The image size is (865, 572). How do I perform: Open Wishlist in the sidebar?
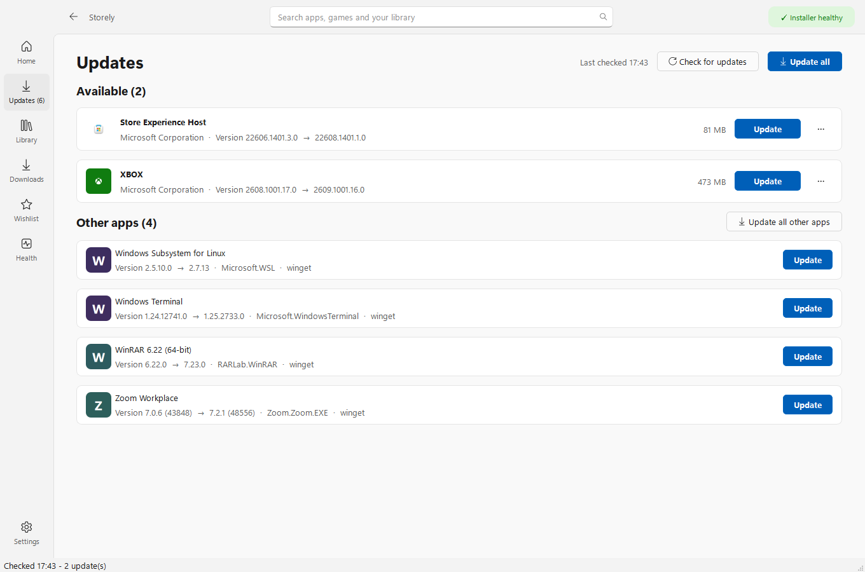(x=27, y=210)
